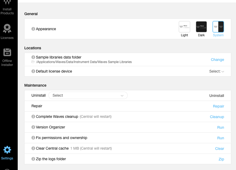Click the Settings gear icon
The image size is (236, 170).
tap(7, 150)
